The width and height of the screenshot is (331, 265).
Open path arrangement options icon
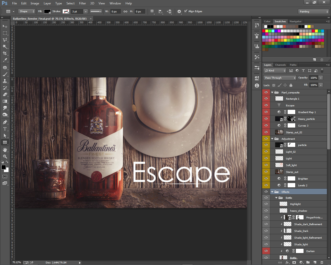(169, 11)
